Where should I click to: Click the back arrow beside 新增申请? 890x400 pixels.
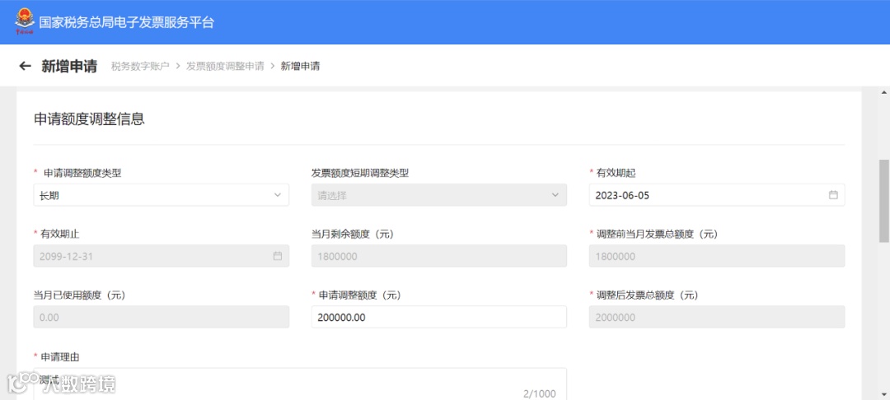pyautogui.click(x=25, y=67)
